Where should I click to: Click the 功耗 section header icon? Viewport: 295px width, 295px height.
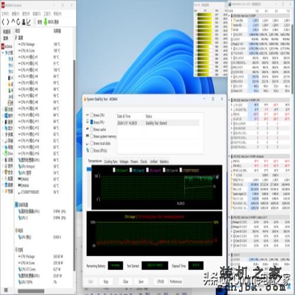[17, 250]
